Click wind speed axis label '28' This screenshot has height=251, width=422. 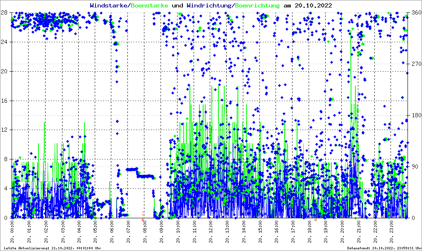click(x=4, y=12)
